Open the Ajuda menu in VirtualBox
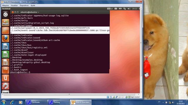Image resolution: width=188 pixels, height=105 pixels. click(x=33, y=6)
